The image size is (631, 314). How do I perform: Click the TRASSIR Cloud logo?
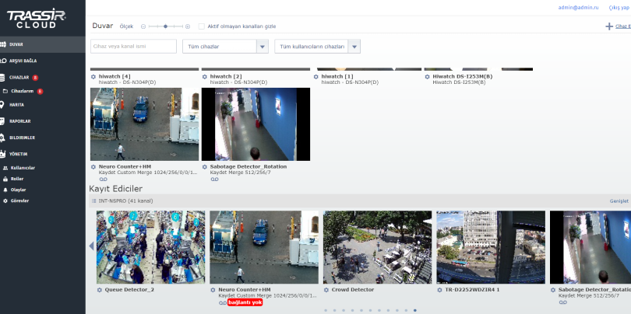click(x=36, y=19)
